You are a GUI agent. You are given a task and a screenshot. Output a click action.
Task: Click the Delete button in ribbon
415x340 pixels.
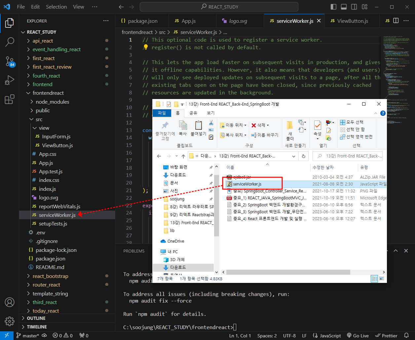point(260,125)
